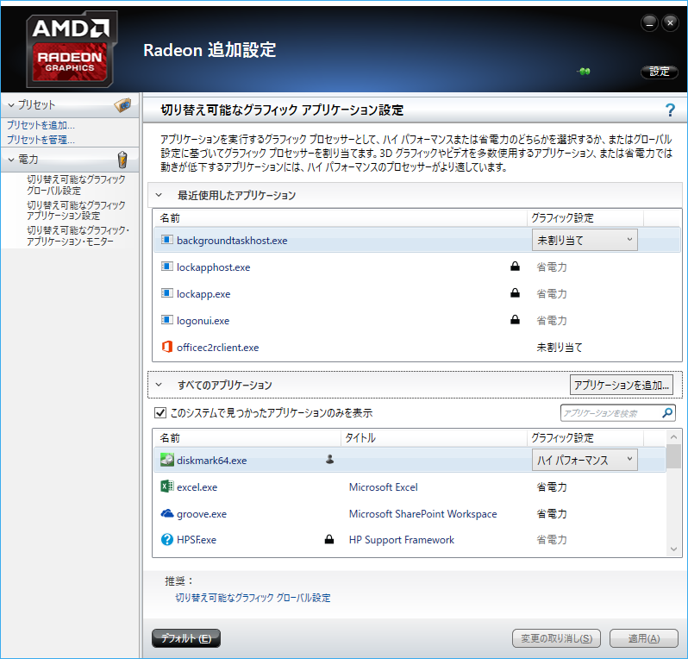Click the scrollbar thumb of the all-applications list
This screenshot has height=659, width=688.
click(673, 456)
